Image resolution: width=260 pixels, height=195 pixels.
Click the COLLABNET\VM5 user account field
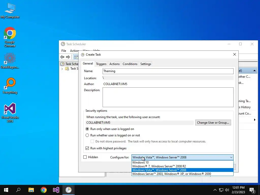140,123
